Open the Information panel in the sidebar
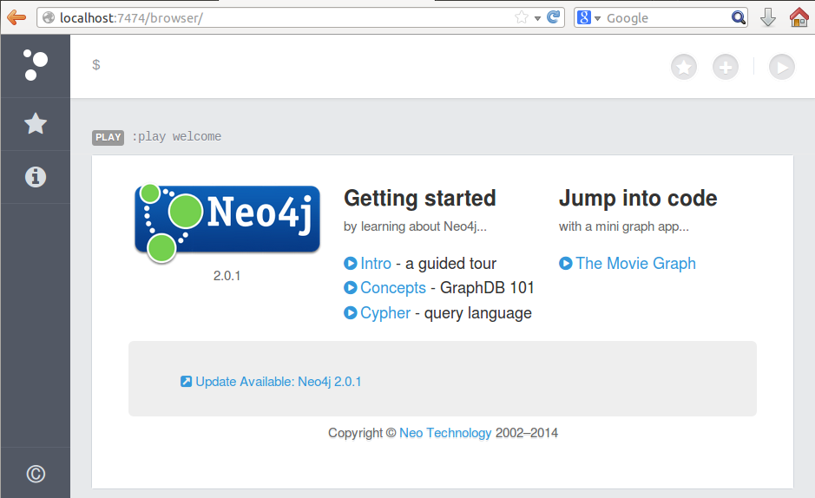The height and width of the screenshot is (498, 815). [x=35, y=177]
